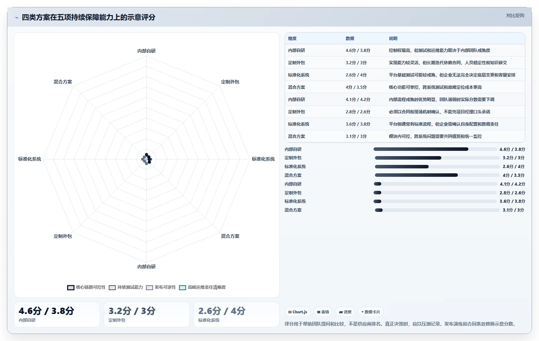Image resolution: width=539 pixels, height=341 pixels.
Task: Click the small icon before the page title
Action: pos(17,18)
